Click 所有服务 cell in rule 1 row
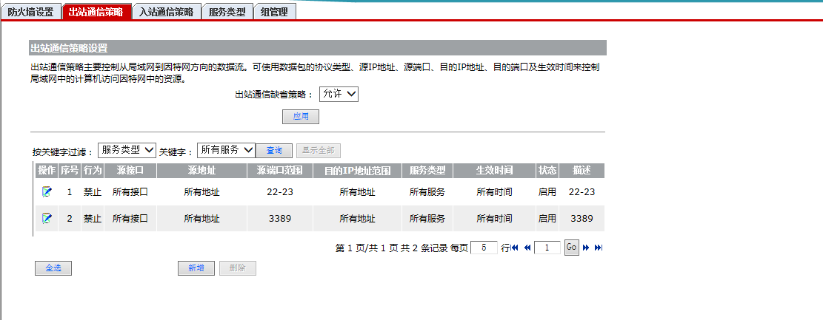The width and height of the screenshot is (823, 320). click(427, 191)
